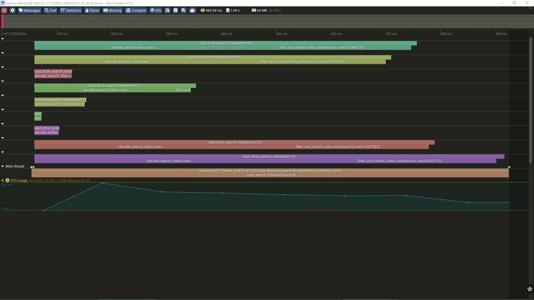Select filter_and_match zone with source_rows=4397111
The width and height of the screenshot is (534, 300).
click(400, 161)
